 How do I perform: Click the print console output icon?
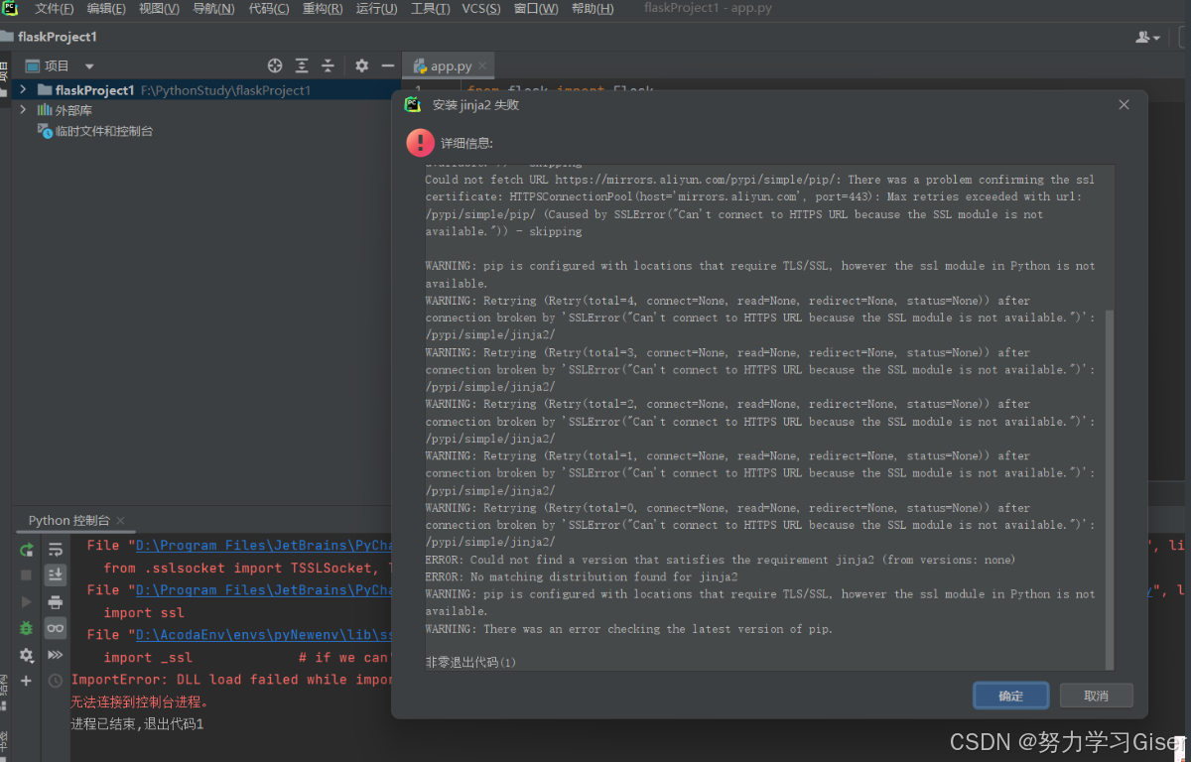[56, 601]
